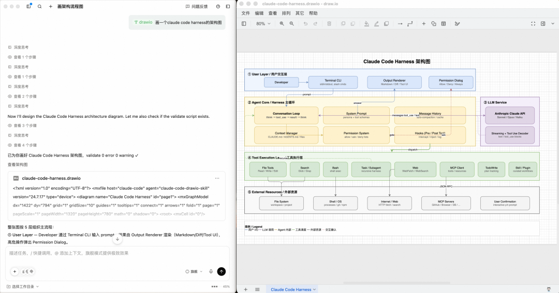Toggle the shadow icon in draw.io toolbar

[x=387, y=24]
